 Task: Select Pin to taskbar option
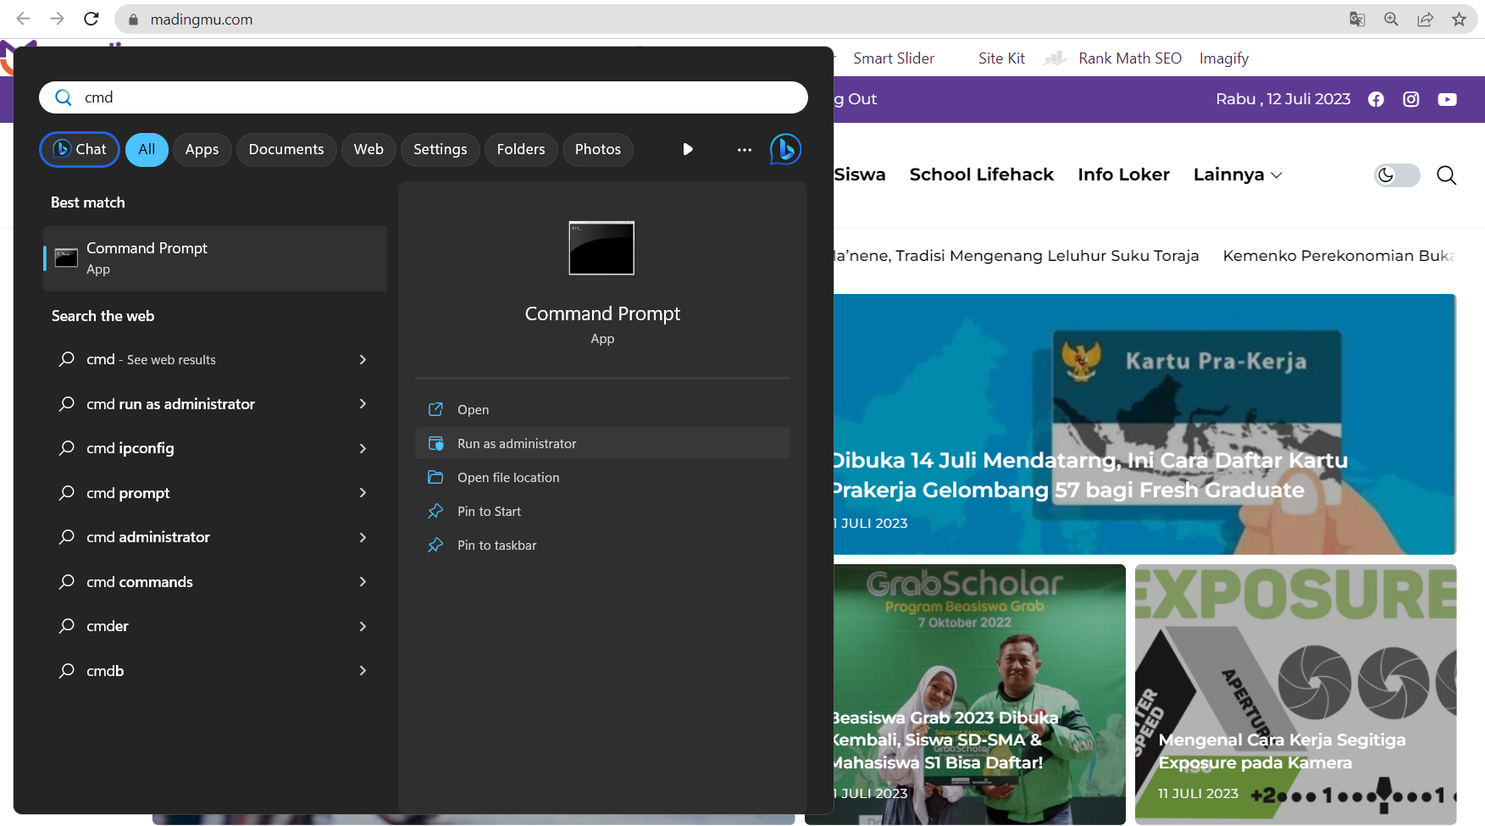(496, 546)
